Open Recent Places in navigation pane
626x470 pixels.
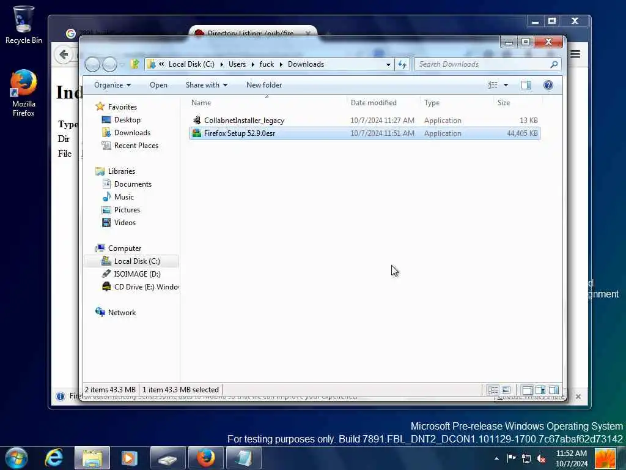point(136,146)
